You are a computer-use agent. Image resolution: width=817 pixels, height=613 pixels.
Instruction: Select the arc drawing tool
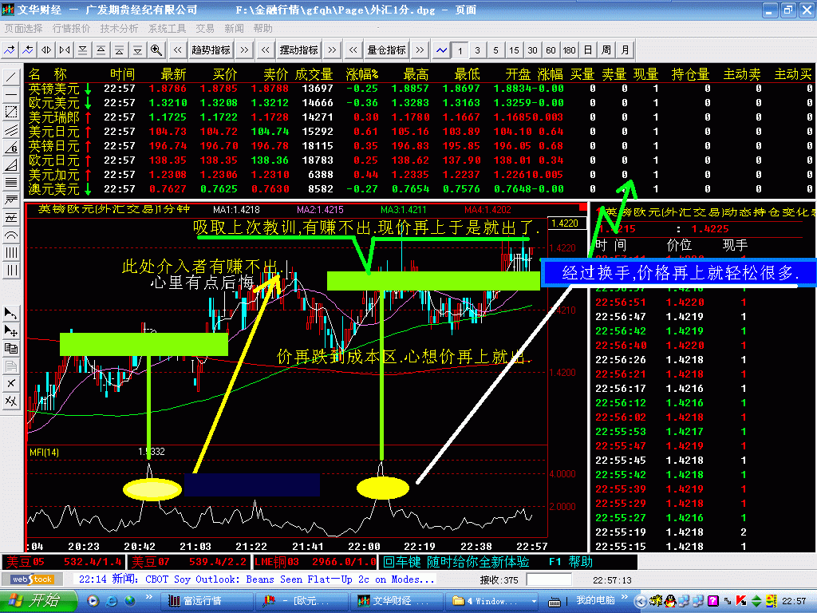11,235
